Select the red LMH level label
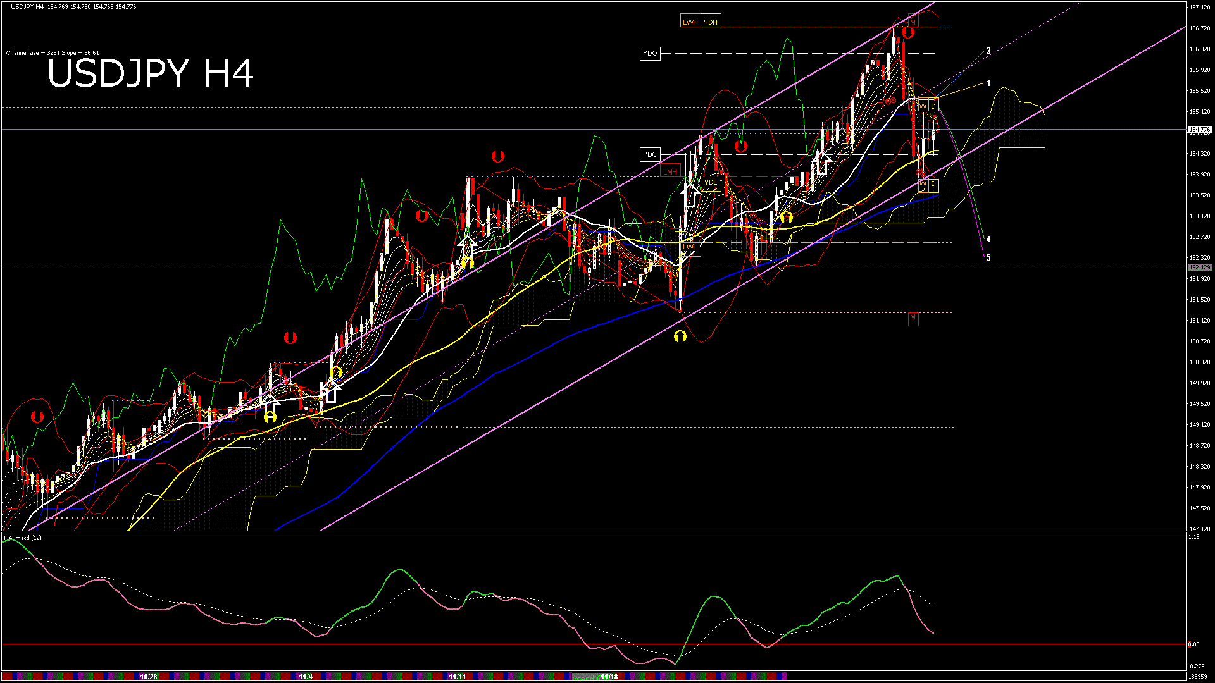The height and width of the screenshot is (683, 1215). coord(670,171)
